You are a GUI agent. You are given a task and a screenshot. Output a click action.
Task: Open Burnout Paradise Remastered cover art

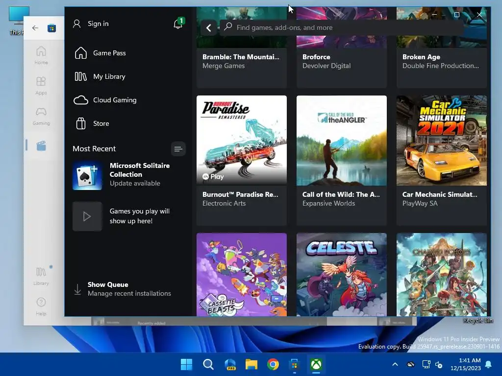[242, 141]
